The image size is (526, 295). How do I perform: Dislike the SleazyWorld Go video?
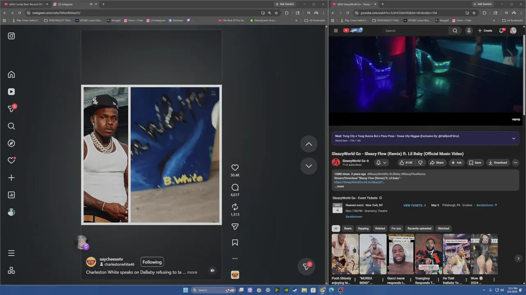pyautogui.click(x=420, y=163)
